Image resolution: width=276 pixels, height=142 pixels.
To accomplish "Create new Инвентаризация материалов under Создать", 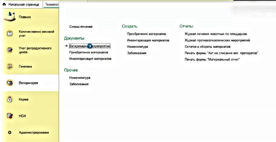I will coord(148,40).
